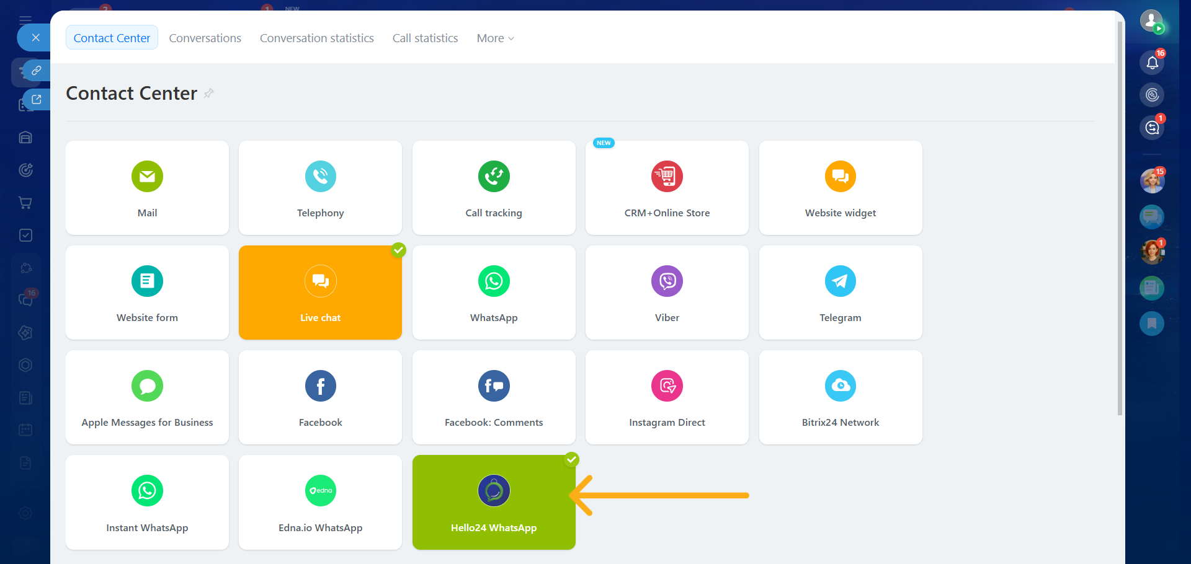Screen dimensions: 1191x564
Task: Open the CRM+Online Store tile
Action: click(x=667, y=188)
